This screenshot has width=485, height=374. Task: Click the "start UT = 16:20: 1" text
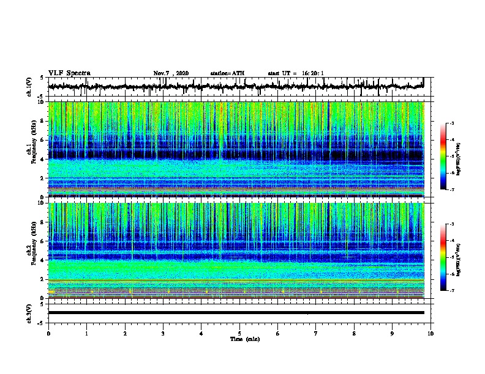(296, 73)
